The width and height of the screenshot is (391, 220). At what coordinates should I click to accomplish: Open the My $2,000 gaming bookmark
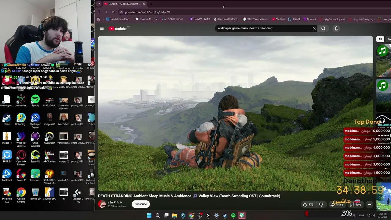coord(173,19)
